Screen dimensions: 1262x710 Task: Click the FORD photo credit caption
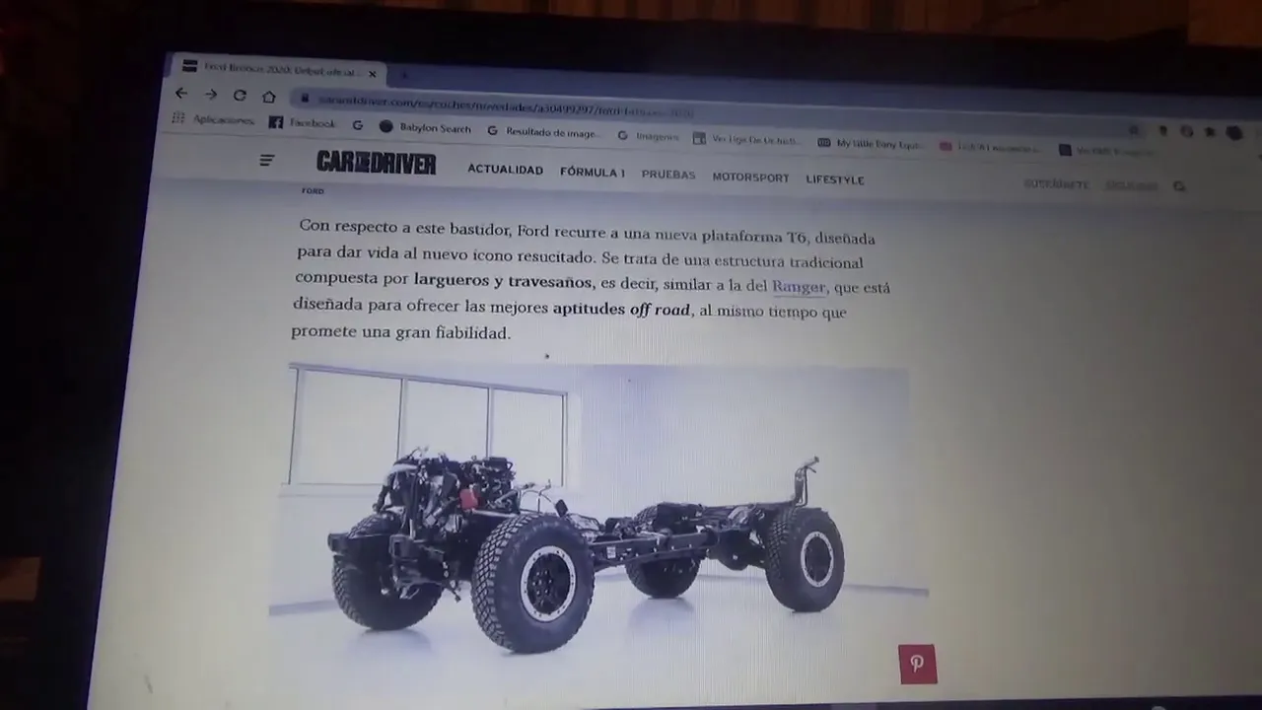point(313,191)
